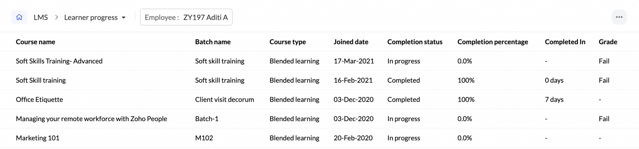Image resolution: width=639 pixels, height=149 pixels.
Task: Click the Course type column header
Action: (288, 42)
